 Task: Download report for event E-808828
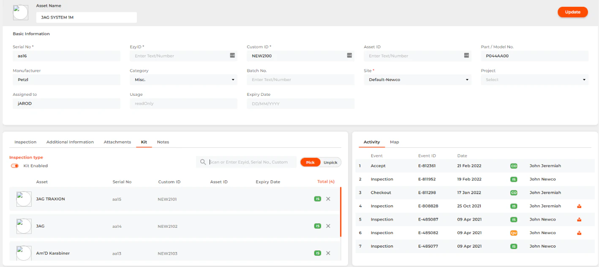tap(579, 206)
